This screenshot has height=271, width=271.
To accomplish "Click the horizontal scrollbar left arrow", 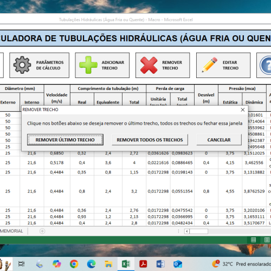I will pyautogui.click(x=187, y=231).
